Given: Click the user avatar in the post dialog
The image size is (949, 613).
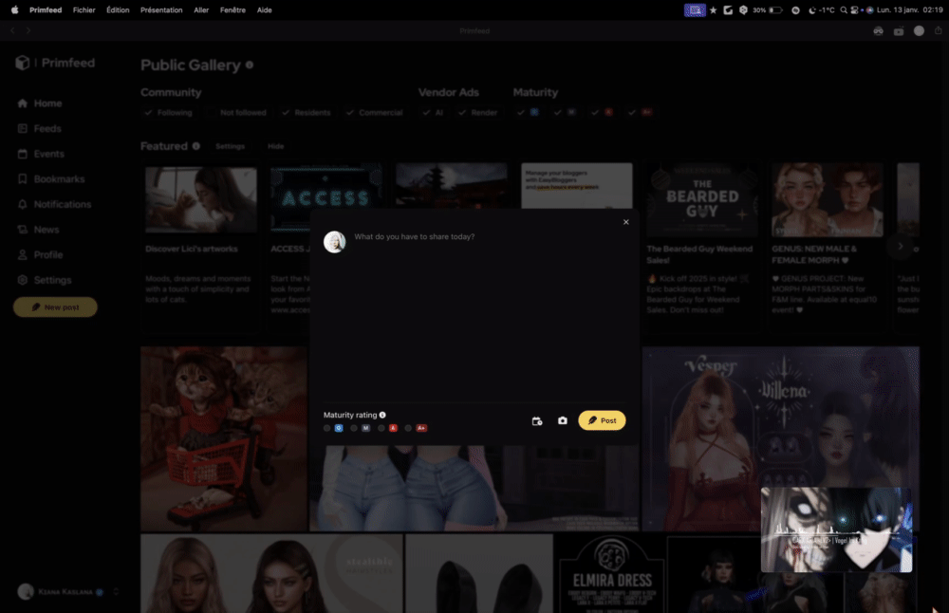Looking at the screenshot, I should pyautogui.click(x=334, y=242).
